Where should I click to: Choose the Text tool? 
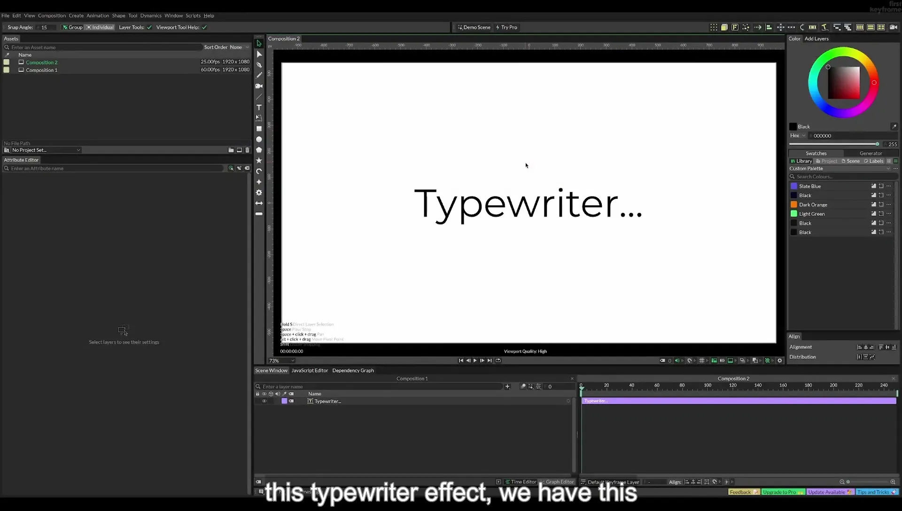(x=259, y=108)
